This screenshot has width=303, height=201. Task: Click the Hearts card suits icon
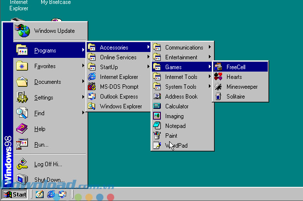218,77
